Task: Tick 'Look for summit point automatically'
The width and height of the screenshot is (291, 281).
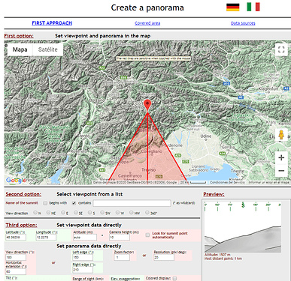Action: tap(147, 235)
